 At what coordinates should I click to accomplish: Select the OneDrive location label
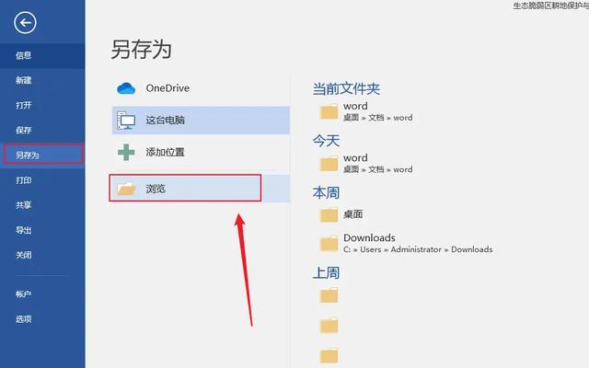pyautogui.click(x=167, y=88)
